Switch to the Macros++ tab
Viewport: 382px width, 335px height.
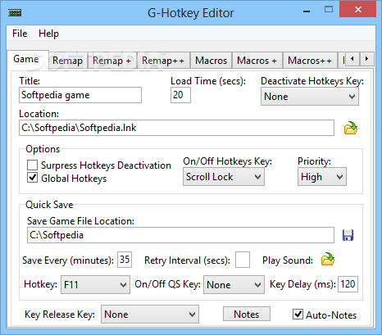coord(310,61)
